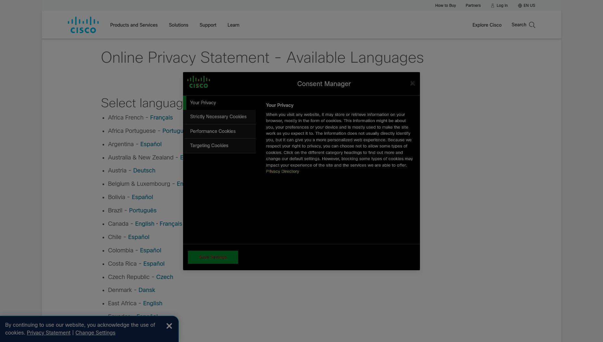This screenshot has width=603, height=342.
Task: Open the Privacy Directory link
Action: pyautogui.click(x=282, y=171)
